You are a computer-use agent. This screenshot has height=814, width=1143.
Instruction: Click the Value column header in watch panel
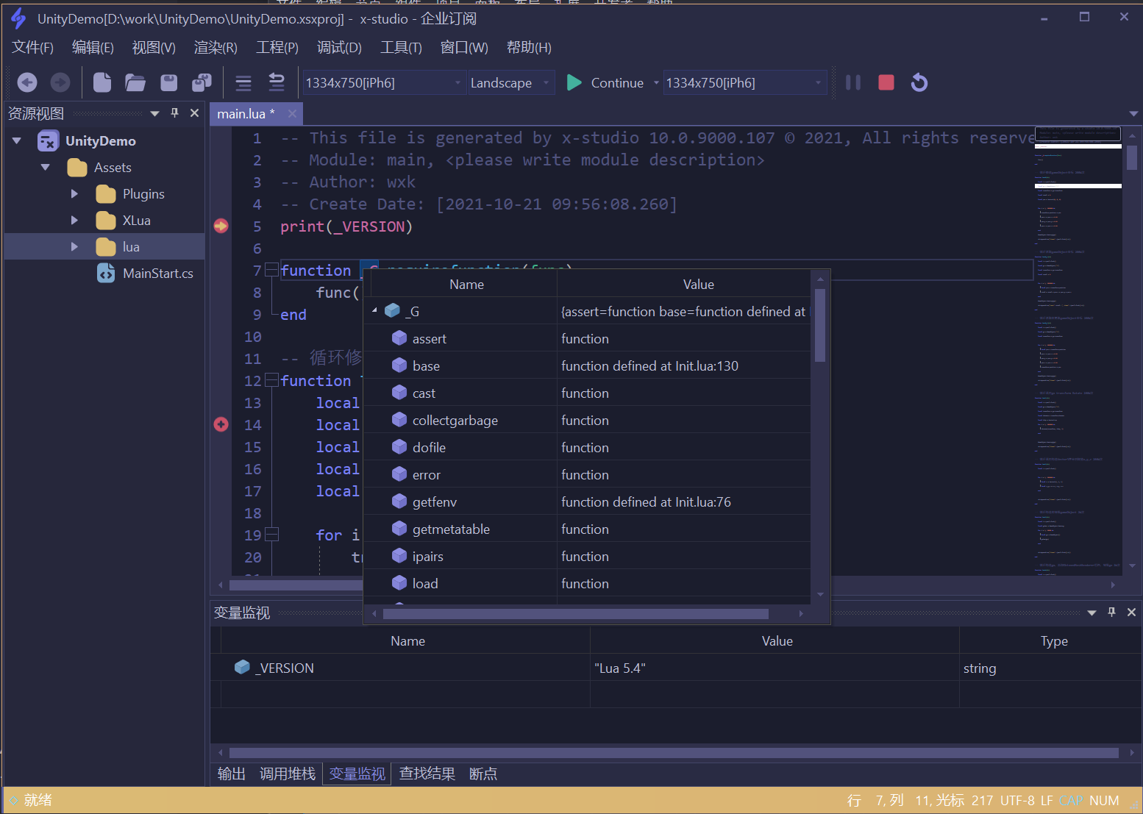point(777,640)
